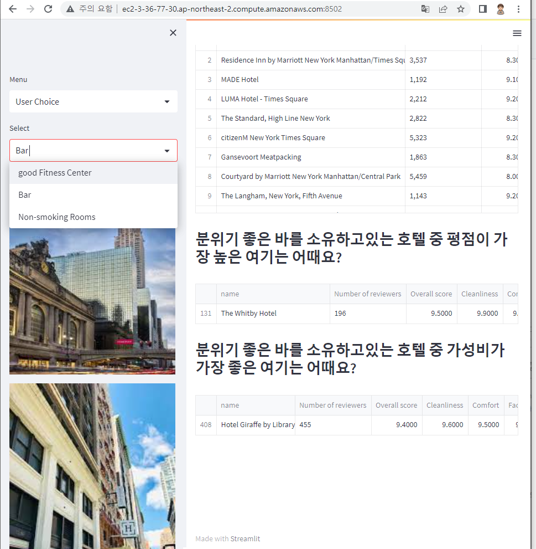Click 'The Whitby Hotel' name in the table

click(248, 313)
